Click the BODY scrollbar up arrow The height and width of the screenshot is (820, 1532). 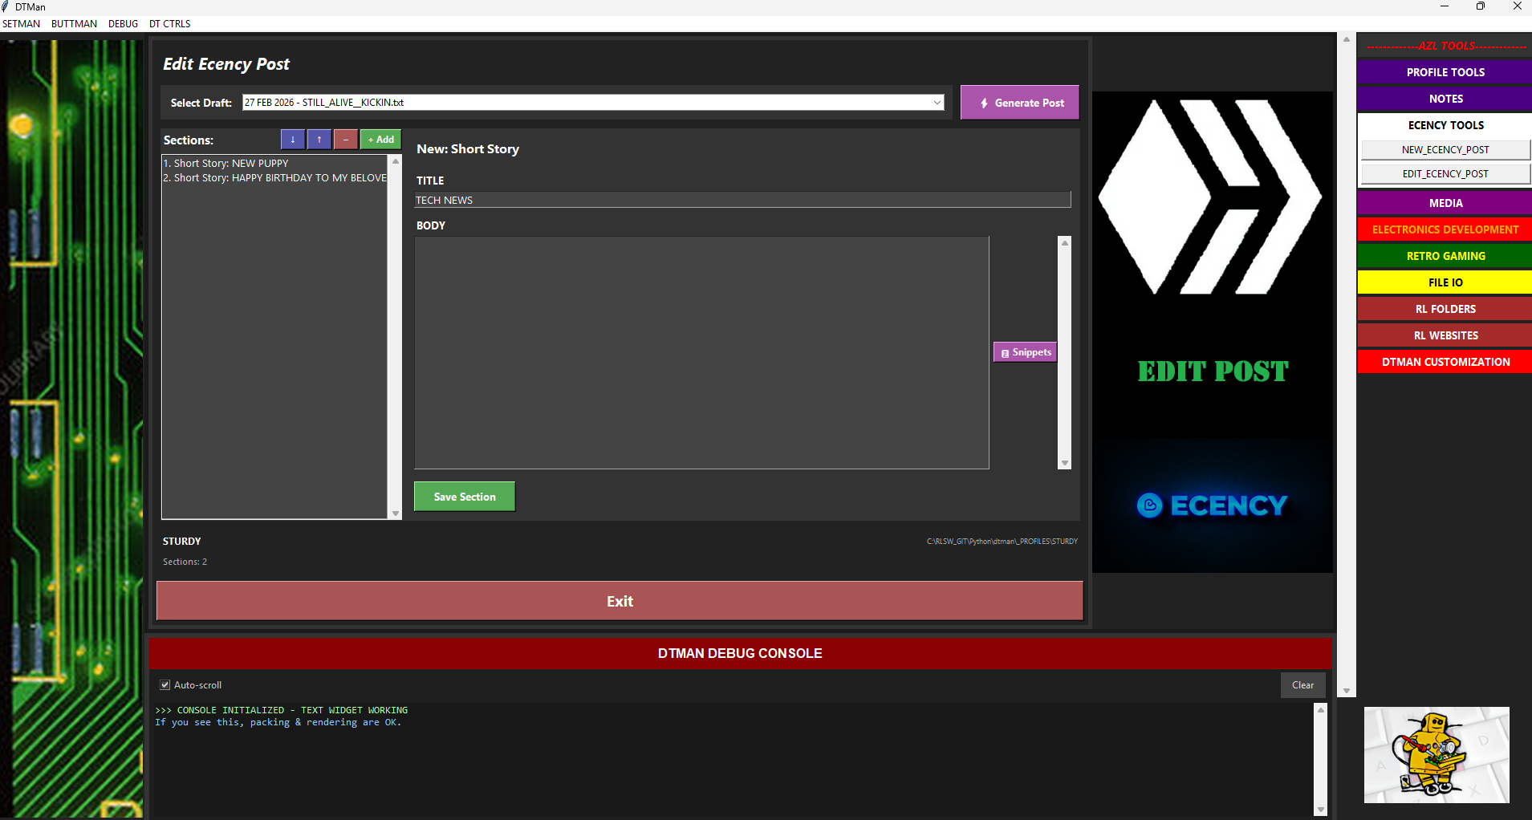1065,243
